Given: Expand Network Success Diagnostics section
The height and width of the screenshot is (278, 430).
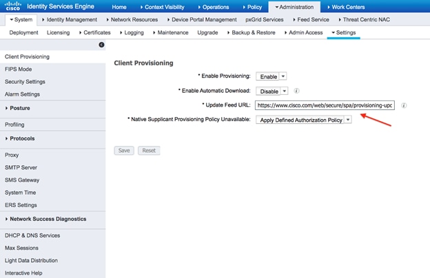Looking at the screenshot, I should pyautogui.click(x=45, y=219).
